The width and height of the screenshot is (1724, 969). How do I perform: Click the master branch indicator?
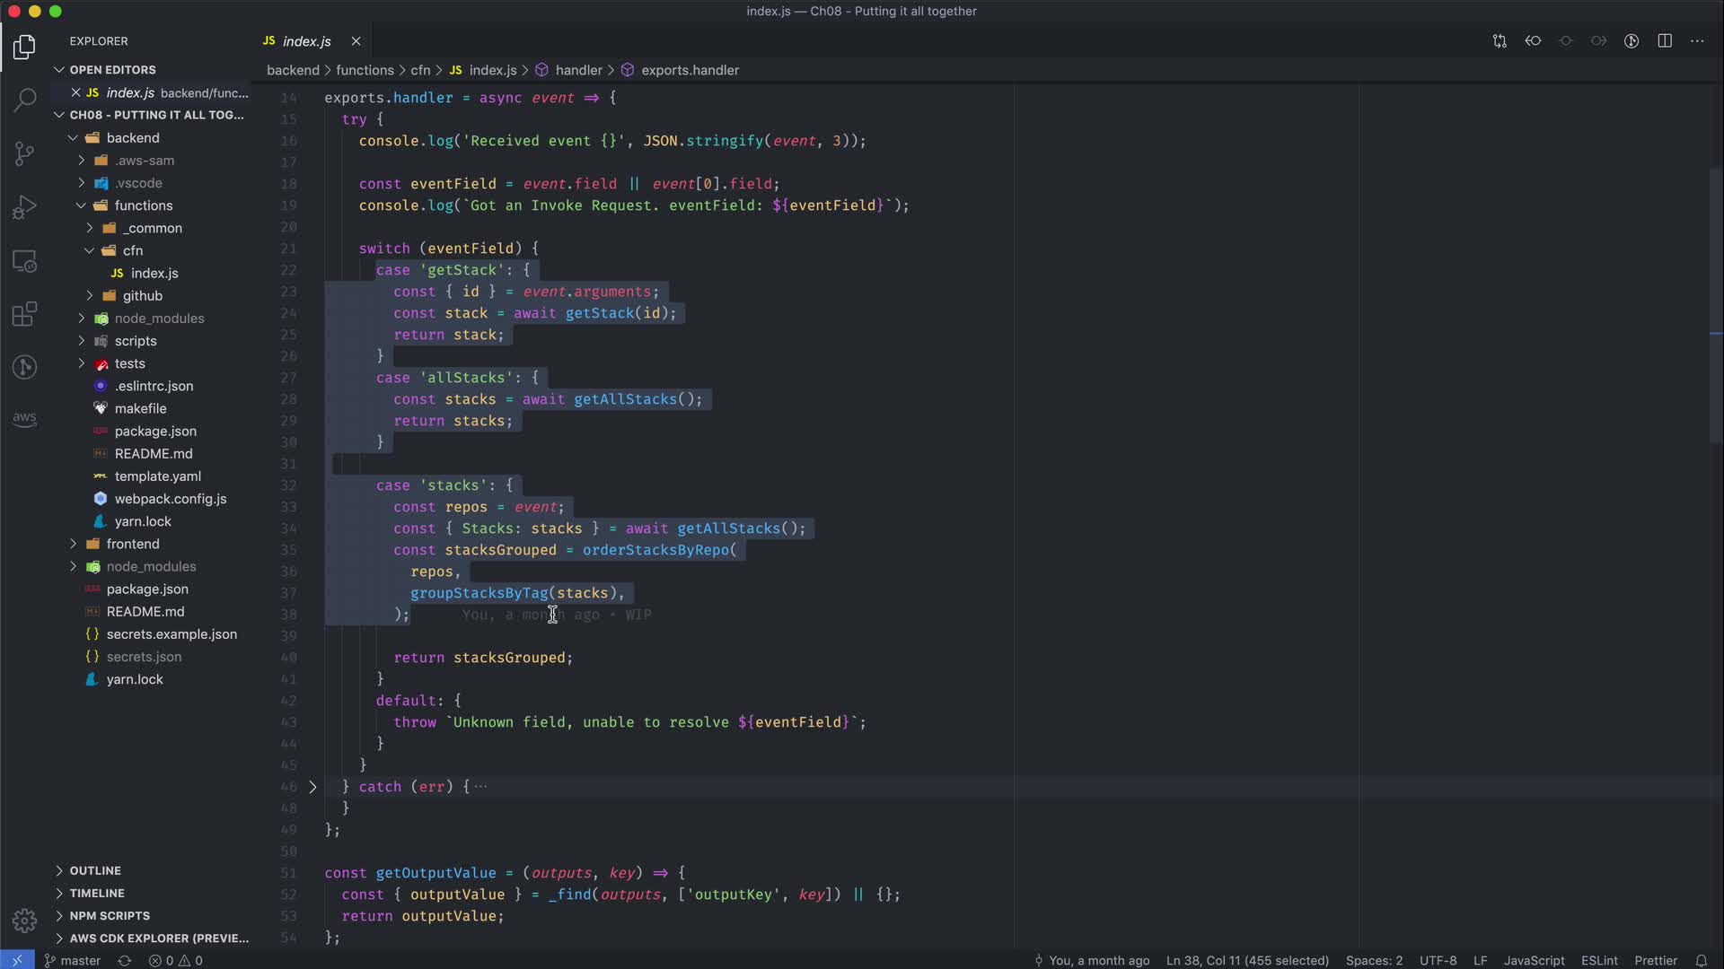[x=73, y=960]
